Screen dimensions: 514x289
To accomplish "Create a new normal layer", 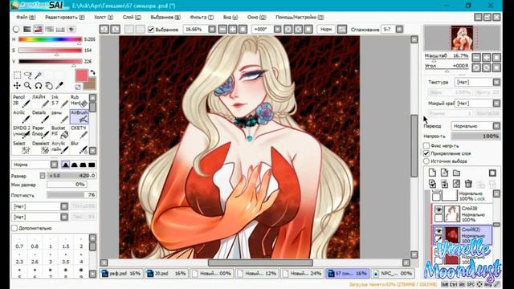I will pos(432,173).
